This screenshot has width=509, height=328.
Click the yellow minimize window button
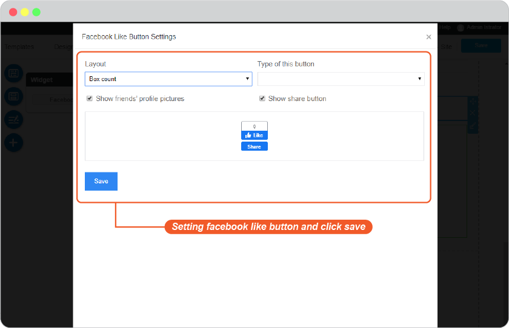(x=25, y=12)
